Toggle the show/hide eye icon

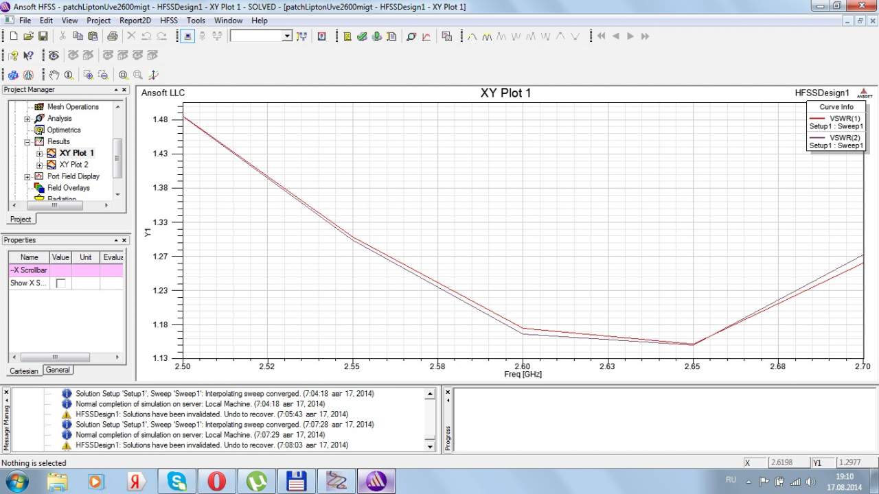tap(54, 56)
